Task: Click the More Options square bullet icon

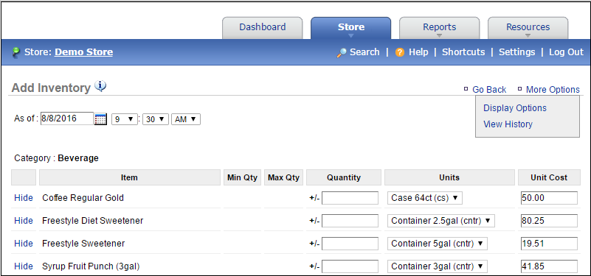Action: (x=519, y=89)
